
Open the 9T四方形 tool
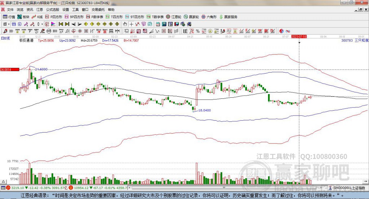[135, 17]
